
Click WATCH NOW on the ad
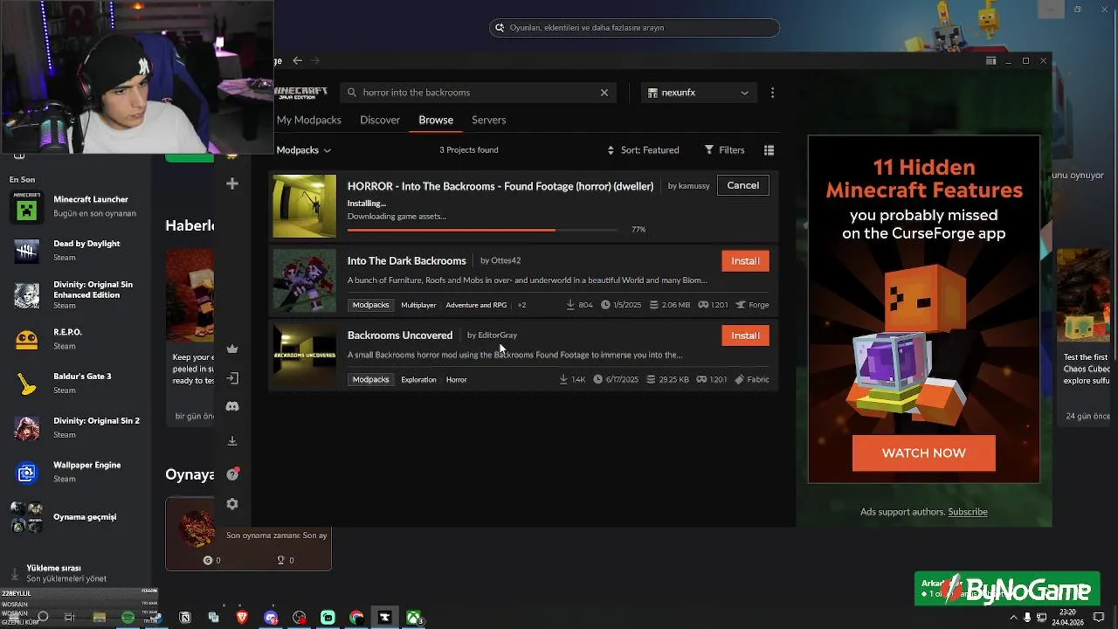[923, 453]
